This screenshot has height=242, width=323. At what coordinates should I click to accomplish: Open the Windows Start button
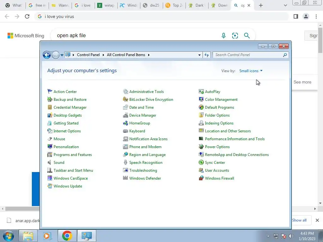[x=9, y=236]
